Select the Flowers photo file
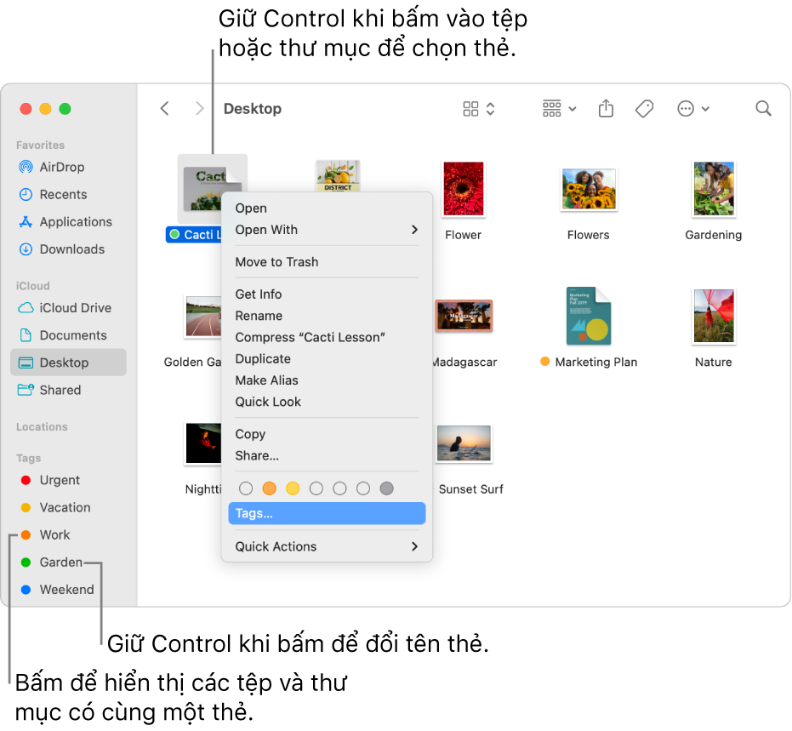792x731 pixels. 589,189
